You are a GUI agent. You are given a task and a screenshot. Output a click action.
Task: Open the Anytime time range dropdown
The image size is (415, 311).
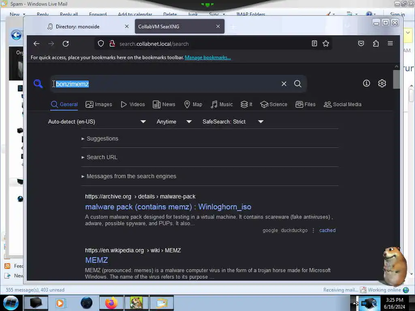(174, 121)
